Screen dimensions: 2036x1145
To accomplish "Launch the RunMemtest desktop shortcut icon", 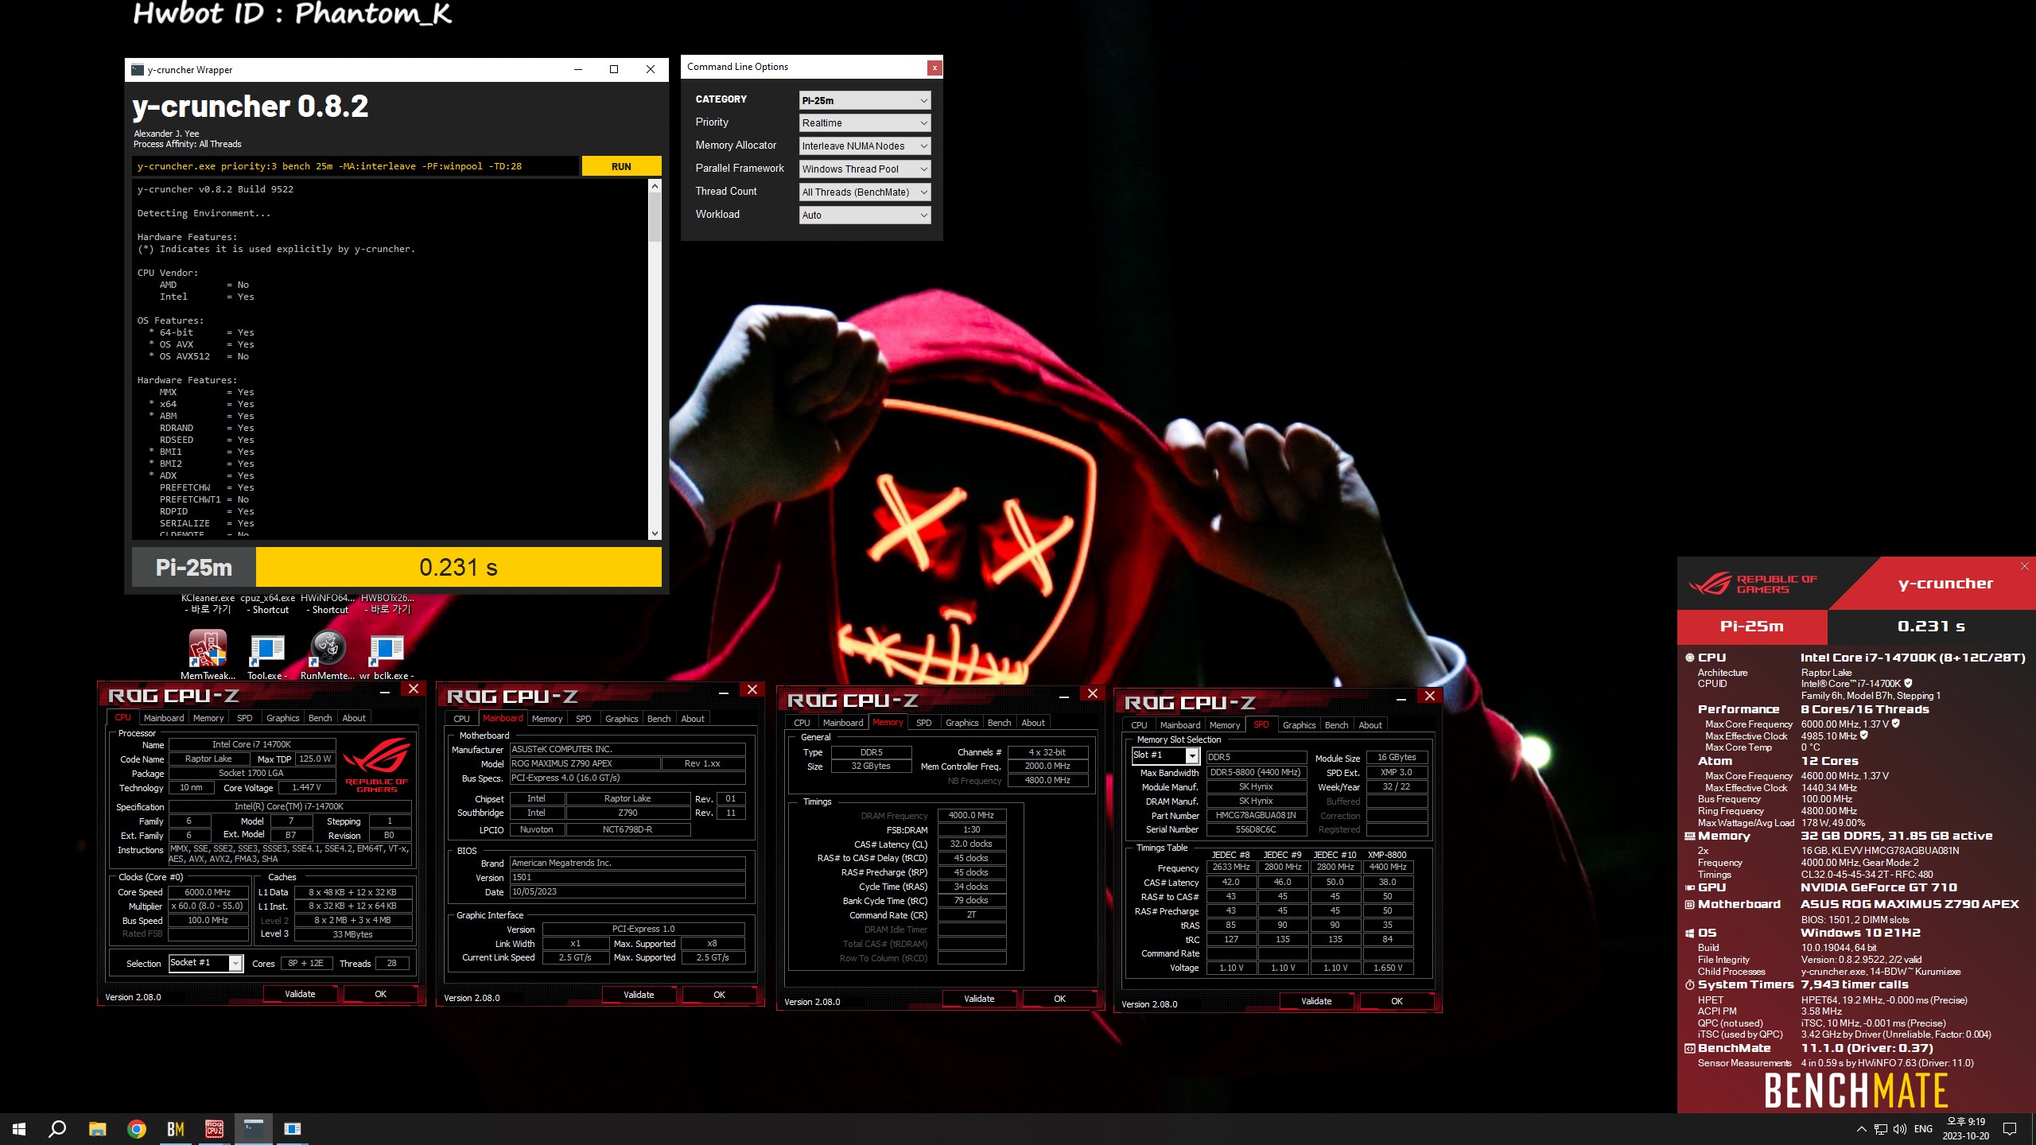I will coord(328,648).
